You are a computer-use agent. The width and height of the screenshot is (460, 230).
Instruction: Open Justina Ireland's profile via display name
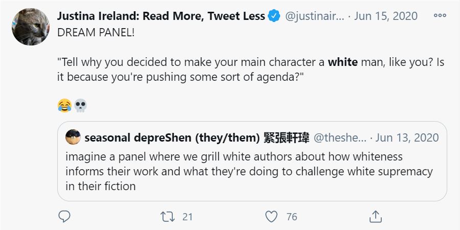pyautogui.click(x=162, y=16)
